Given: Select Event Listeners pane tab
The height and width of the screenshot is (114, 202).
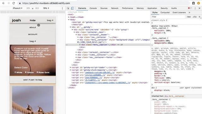Looking at the screenshot, I should [179, 13].
